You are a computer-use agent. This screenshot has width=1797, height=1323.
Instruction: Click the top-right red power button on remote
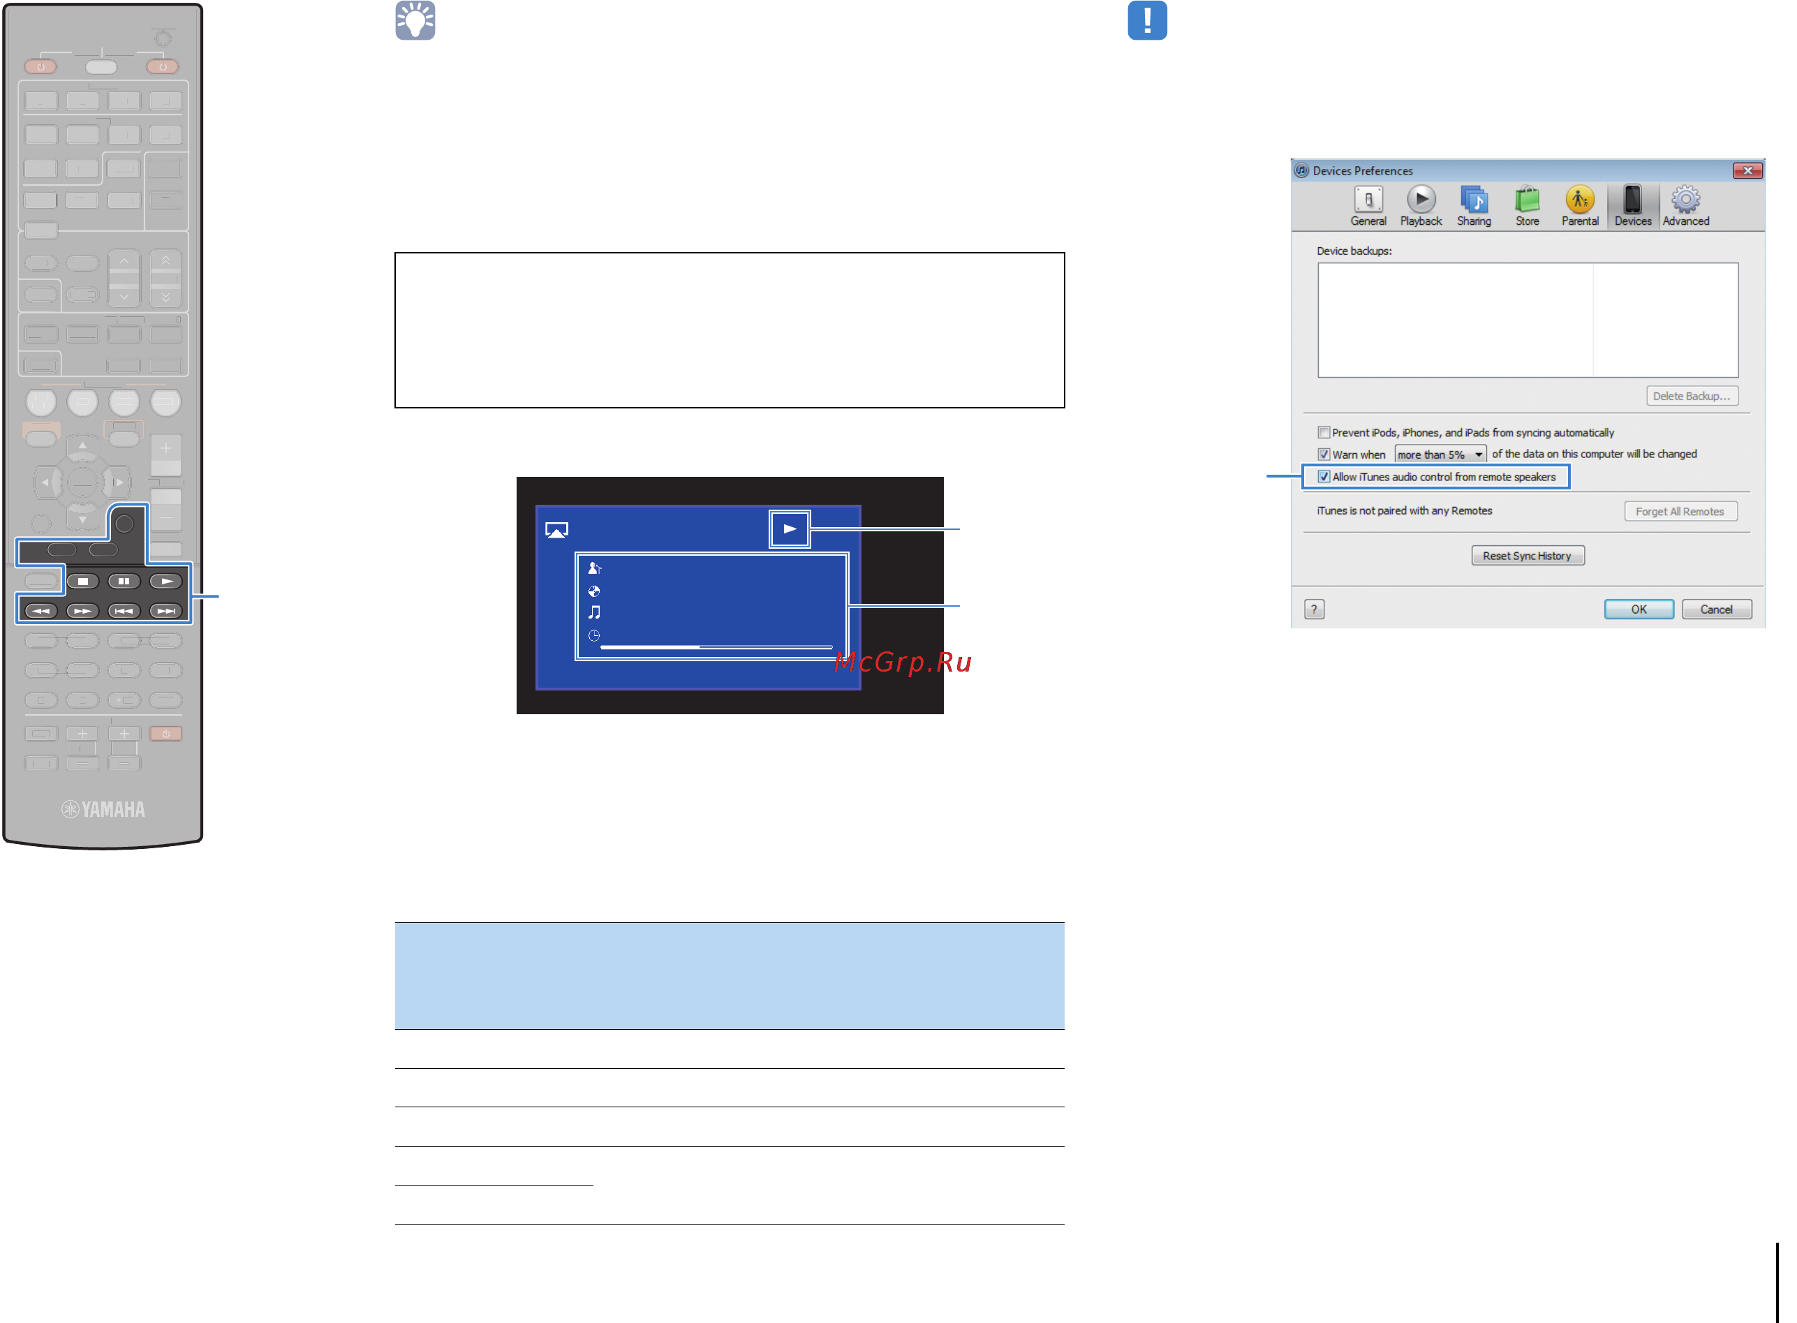[163, 66]
